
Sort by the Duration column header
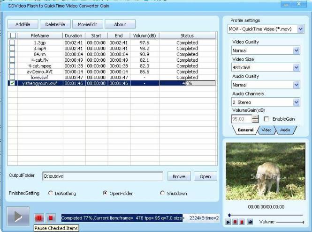point(74,36)
